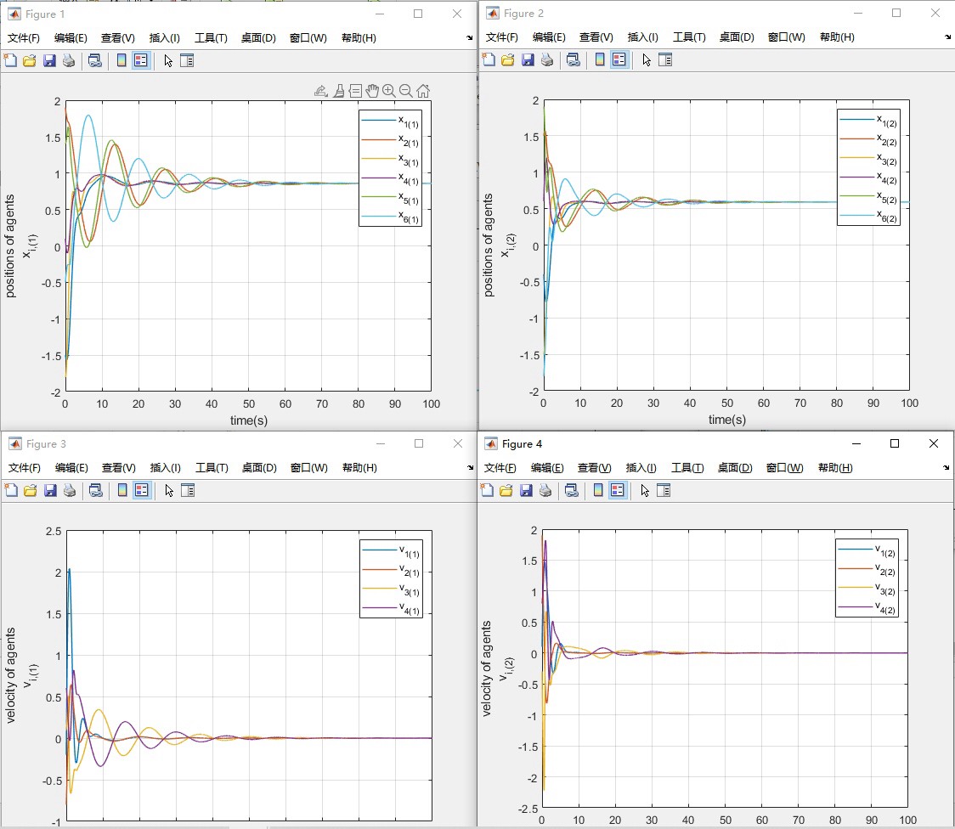Screen dimensions: 955x829
Task: Open Property Inspector in Figure 4 toolbar
Action: (x=664, y=490)
